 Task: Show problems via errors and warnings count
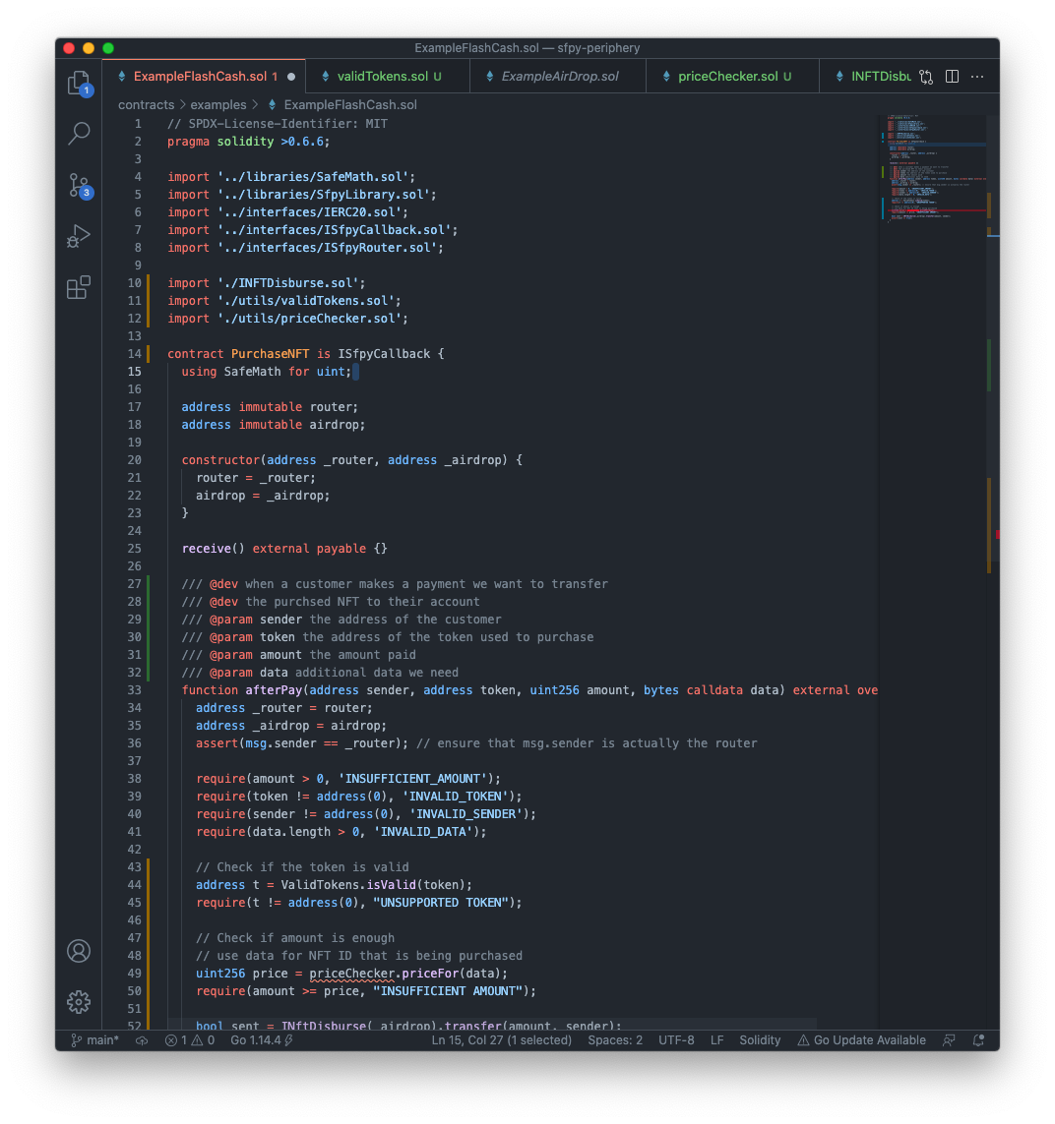190,1040
